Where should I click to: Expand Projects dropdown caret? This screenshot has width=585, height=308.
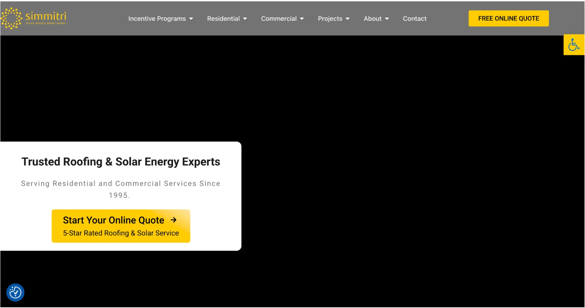(348, 19)
